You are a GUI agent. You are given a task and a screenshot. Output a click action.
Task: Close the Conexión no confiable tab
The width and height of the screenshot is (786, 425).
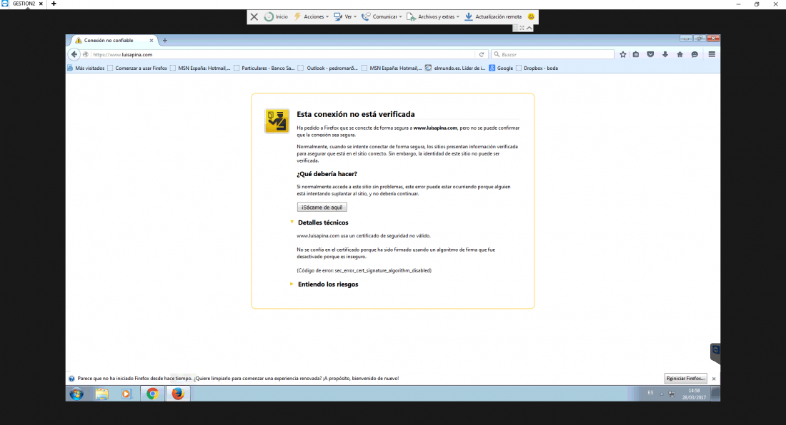coord(151,41)
